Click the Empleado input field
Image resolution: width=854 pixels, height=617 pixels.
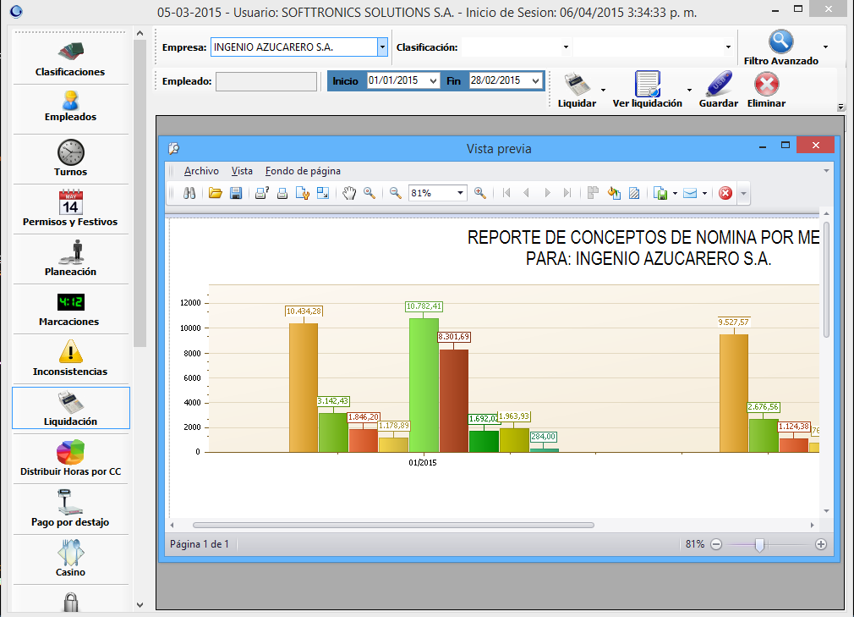(266, 81)
